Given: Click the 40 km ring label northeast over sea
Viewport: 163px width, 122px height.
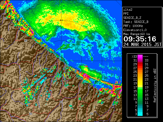Looking at the screenshot, I should click(x=97, y=40).
